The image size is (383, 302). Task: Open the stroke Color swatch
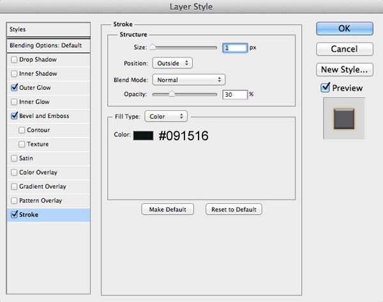pyautogui.click(x=143, y=136)
